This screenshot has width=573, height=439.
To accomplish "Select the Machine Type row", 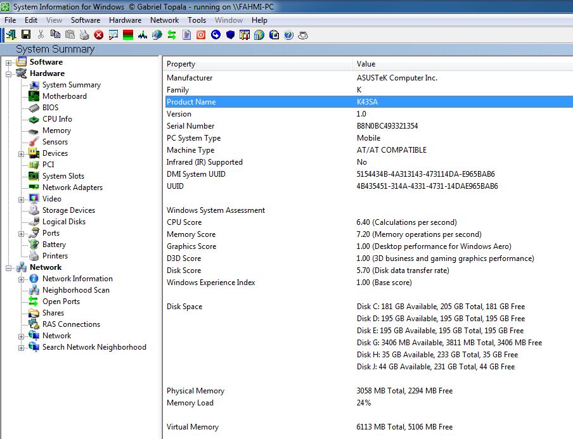I will 369,150.
